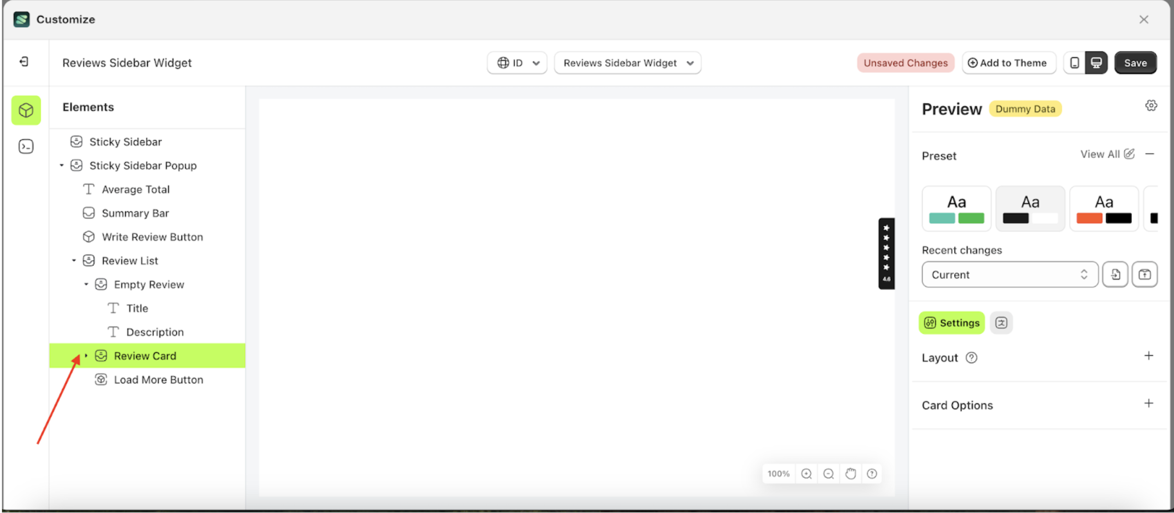Click the Save button
The image size is (1174, 513).
(1135, 63)
